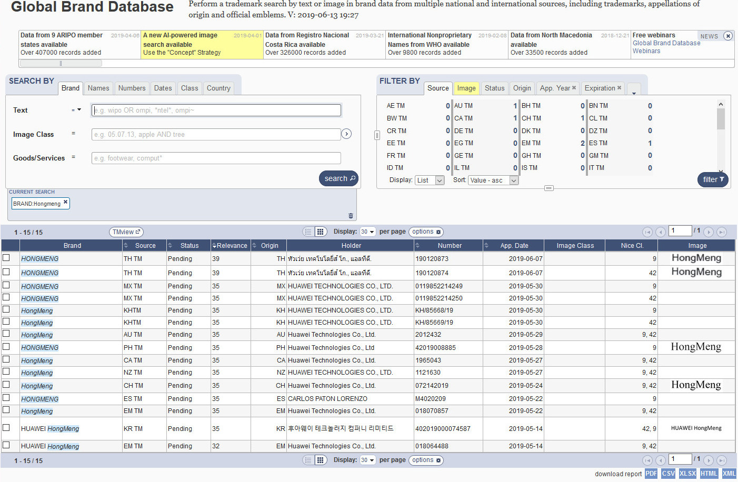The width and height of the screenshot is (738, 482).
Task: Select the row with number 0119852214249
Action: [x=6, y=285]
